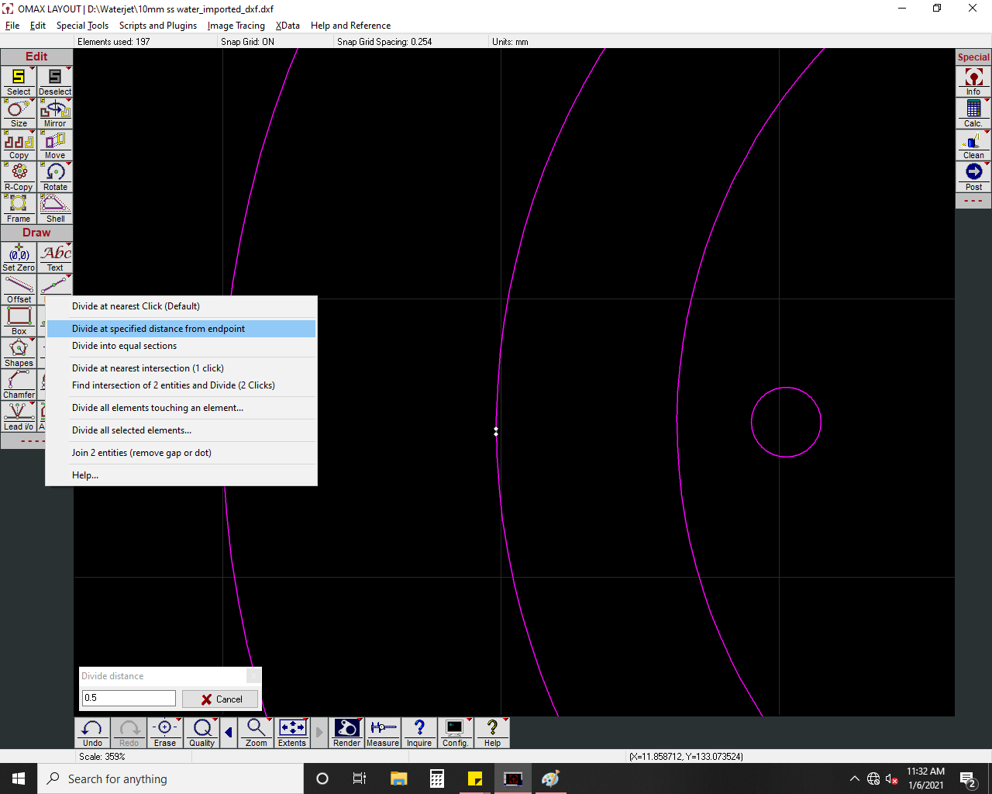This screenshot has height=794, width=992.
Task: Choose Divide at nearest Click (Default)
Action: (181, 306)
